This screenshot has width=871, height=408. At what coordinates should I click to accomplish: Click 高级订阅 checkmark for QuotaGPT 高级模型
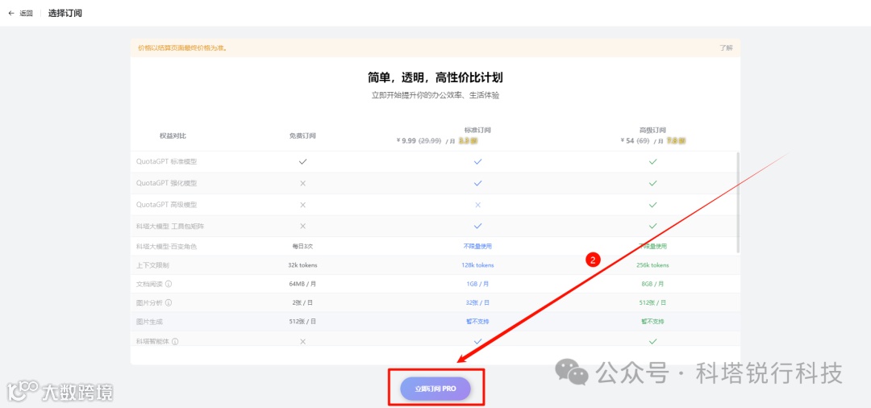coord(652,205)
